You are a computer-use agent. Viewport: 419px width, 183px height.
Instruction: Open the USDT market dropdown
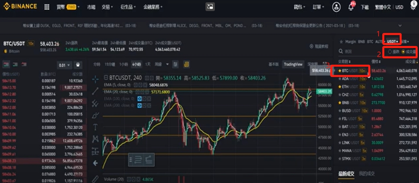click(x=393, y=42)
